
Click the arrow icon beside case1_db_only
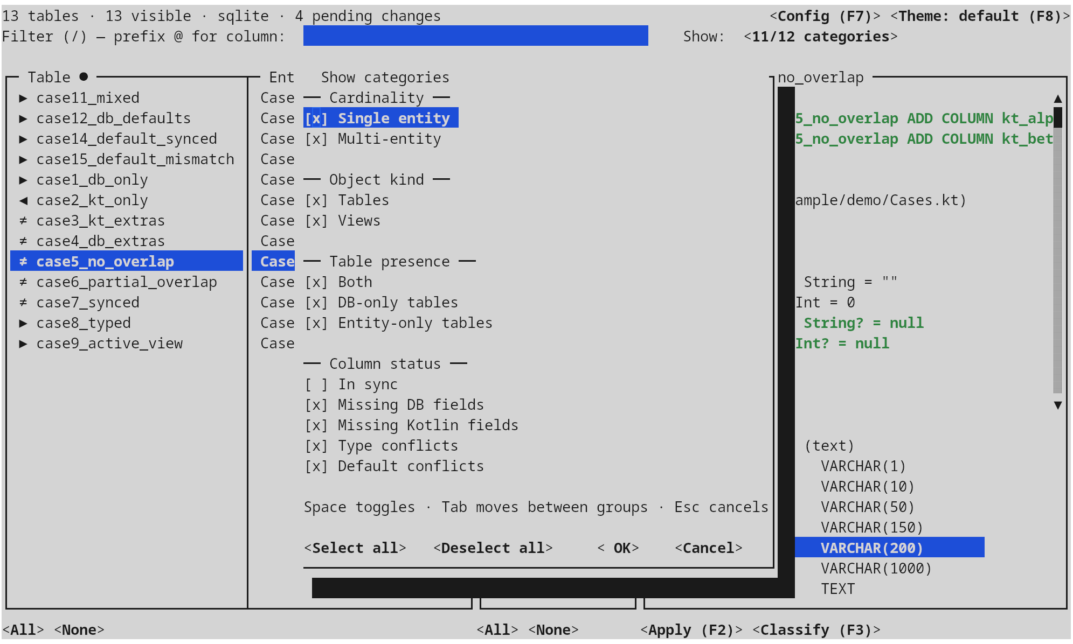23,180
